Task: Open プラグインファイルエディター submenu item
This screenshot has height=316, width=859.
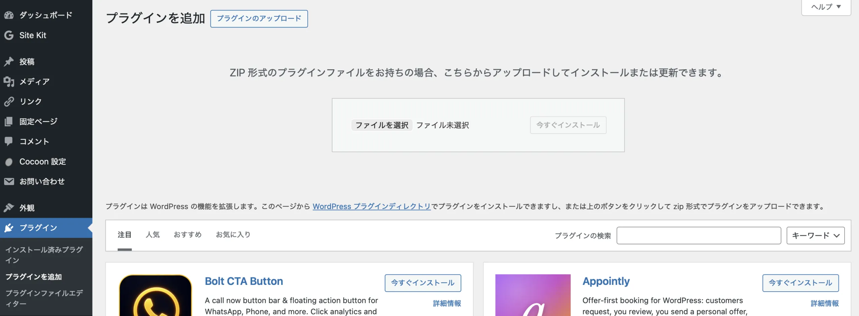Action: tap(44, 298)
